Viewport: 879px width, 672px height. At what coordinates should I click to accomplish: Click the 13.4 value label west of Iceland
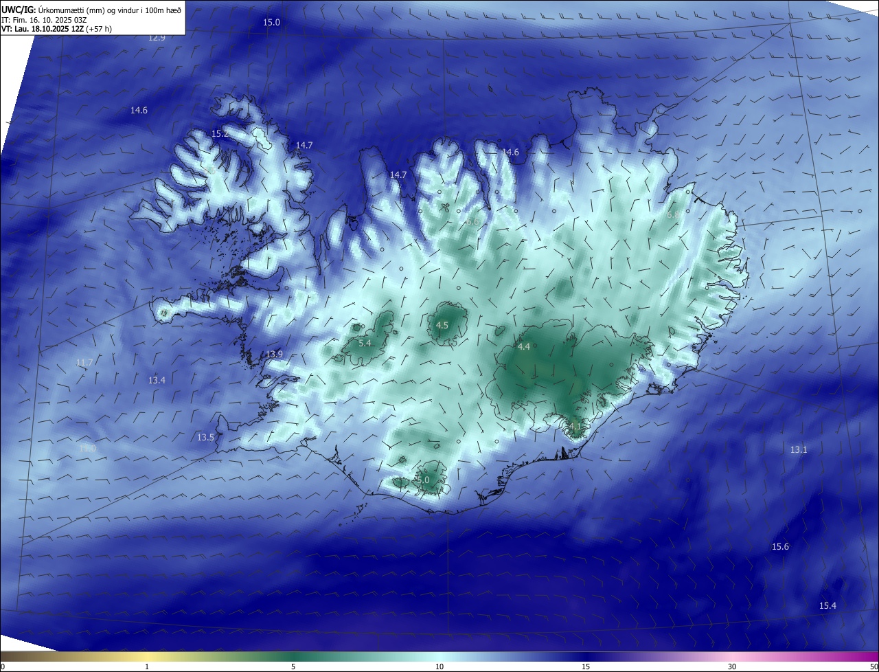point(157,380)
